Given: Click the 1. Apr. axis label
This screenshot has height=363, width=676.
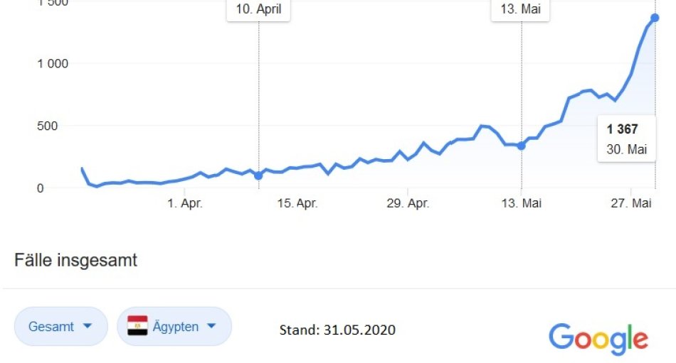Looking at the screenshot, I should tap(185, 204).
